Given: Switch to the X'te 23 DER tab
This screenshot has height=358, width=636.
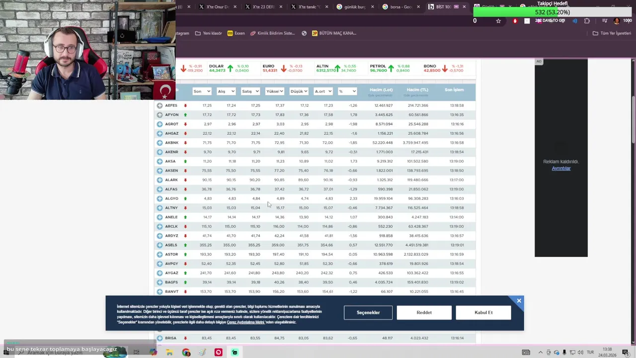Looking at the screenshot, I should point(262,7).
